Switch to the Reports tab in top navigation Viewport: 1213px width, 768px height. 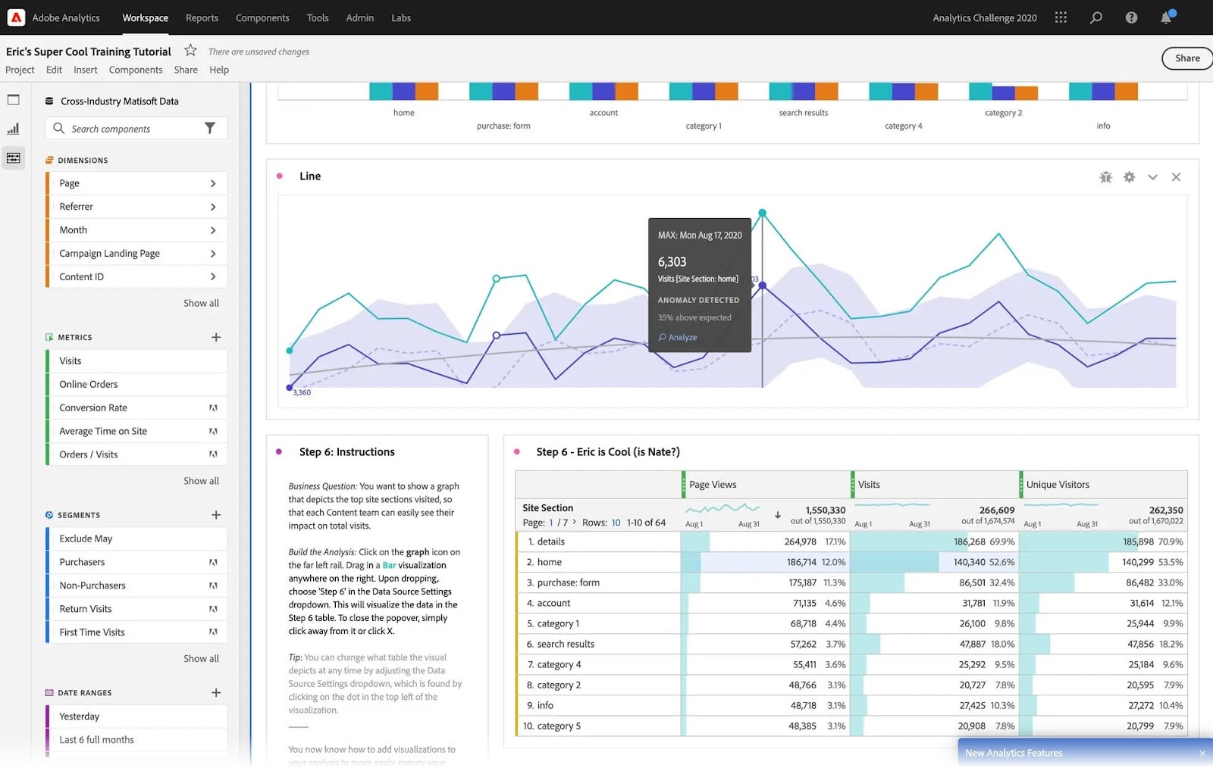coord(202,17)
